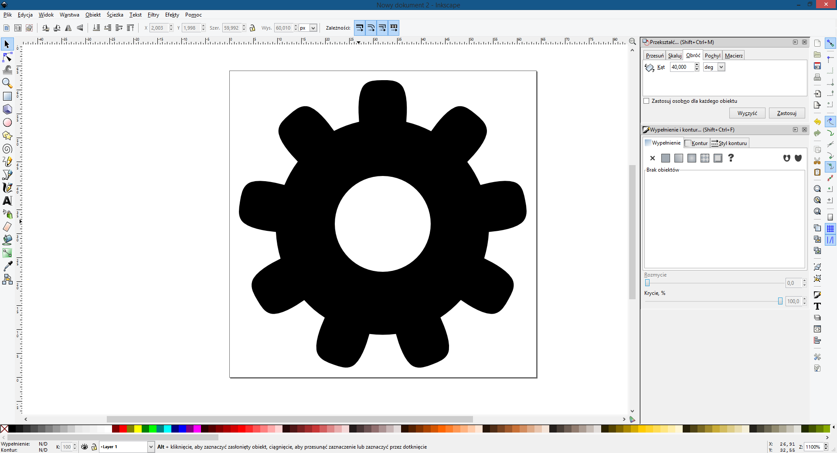Screen dimensions: 837x453
Task: Activate the Zoom magnifier tool
Action: coord(7,83)
